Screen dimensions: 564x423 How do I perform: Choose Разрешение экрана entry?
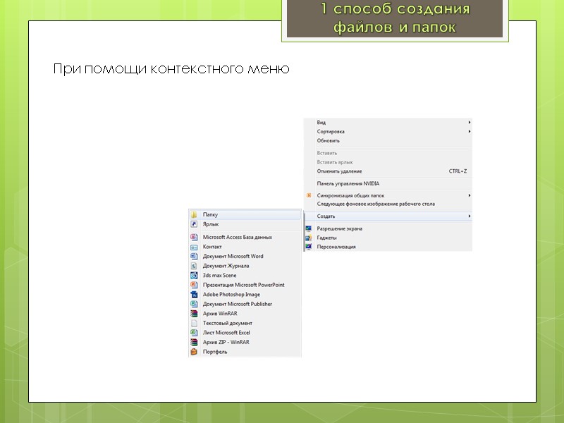388,228
